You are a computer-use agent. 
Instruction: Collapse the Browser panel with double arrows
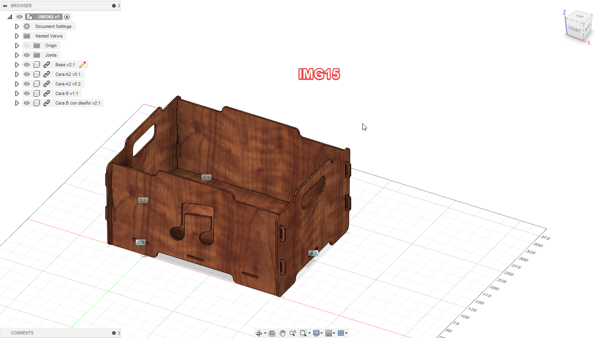tap(5, 6)
